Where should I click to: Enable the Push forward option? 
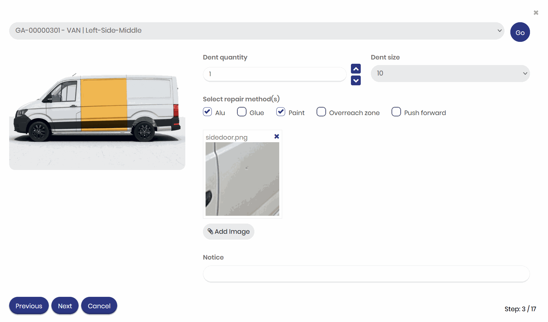coord(396,112)
